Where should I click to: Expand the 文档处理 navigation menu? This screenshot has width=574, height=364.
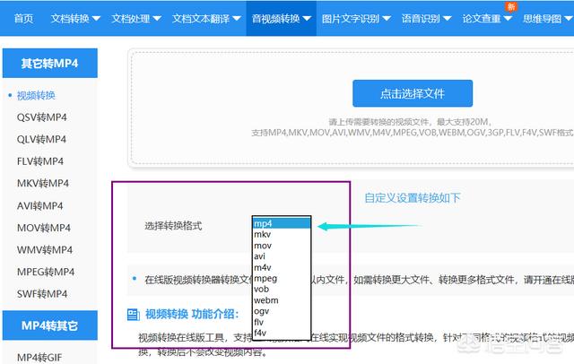point(136,18)
